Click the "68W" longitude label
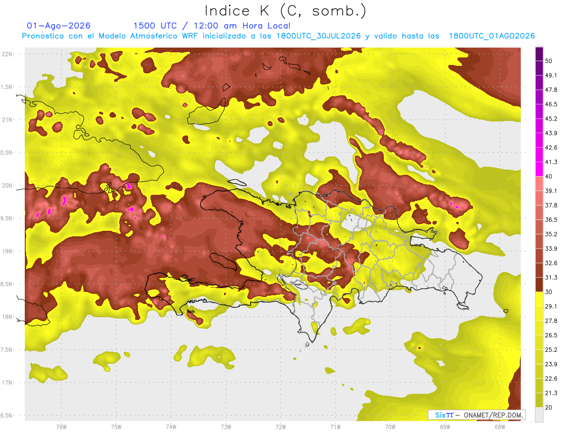 (x=499, y=427)
